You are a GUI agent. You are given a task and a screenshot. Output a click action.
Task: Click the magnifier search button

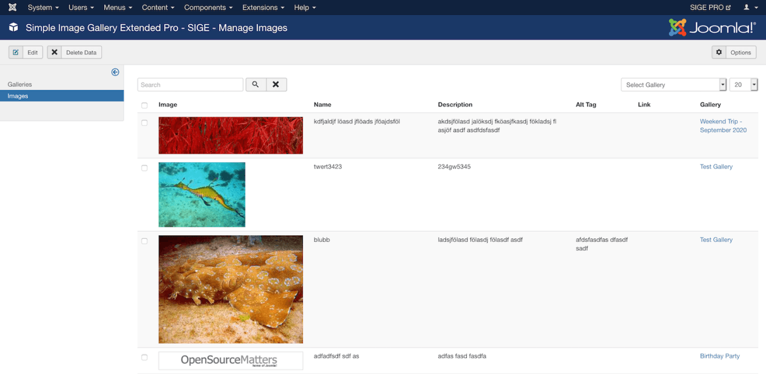[x=256, y=85]
